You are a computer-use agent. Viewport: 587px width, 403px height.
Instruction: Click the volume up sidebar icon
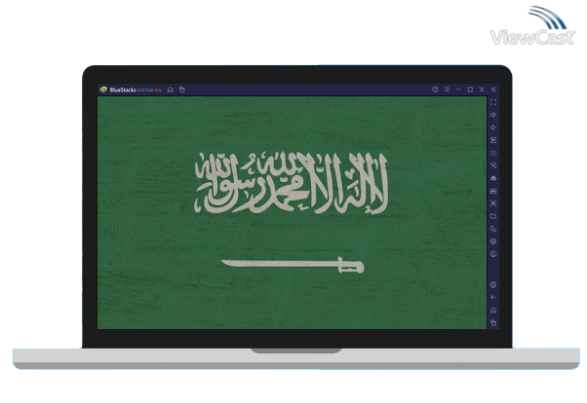(x=493, y=115)
